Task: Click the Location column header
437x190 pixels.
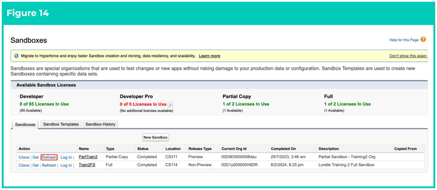Action: [x=173, y=149]
